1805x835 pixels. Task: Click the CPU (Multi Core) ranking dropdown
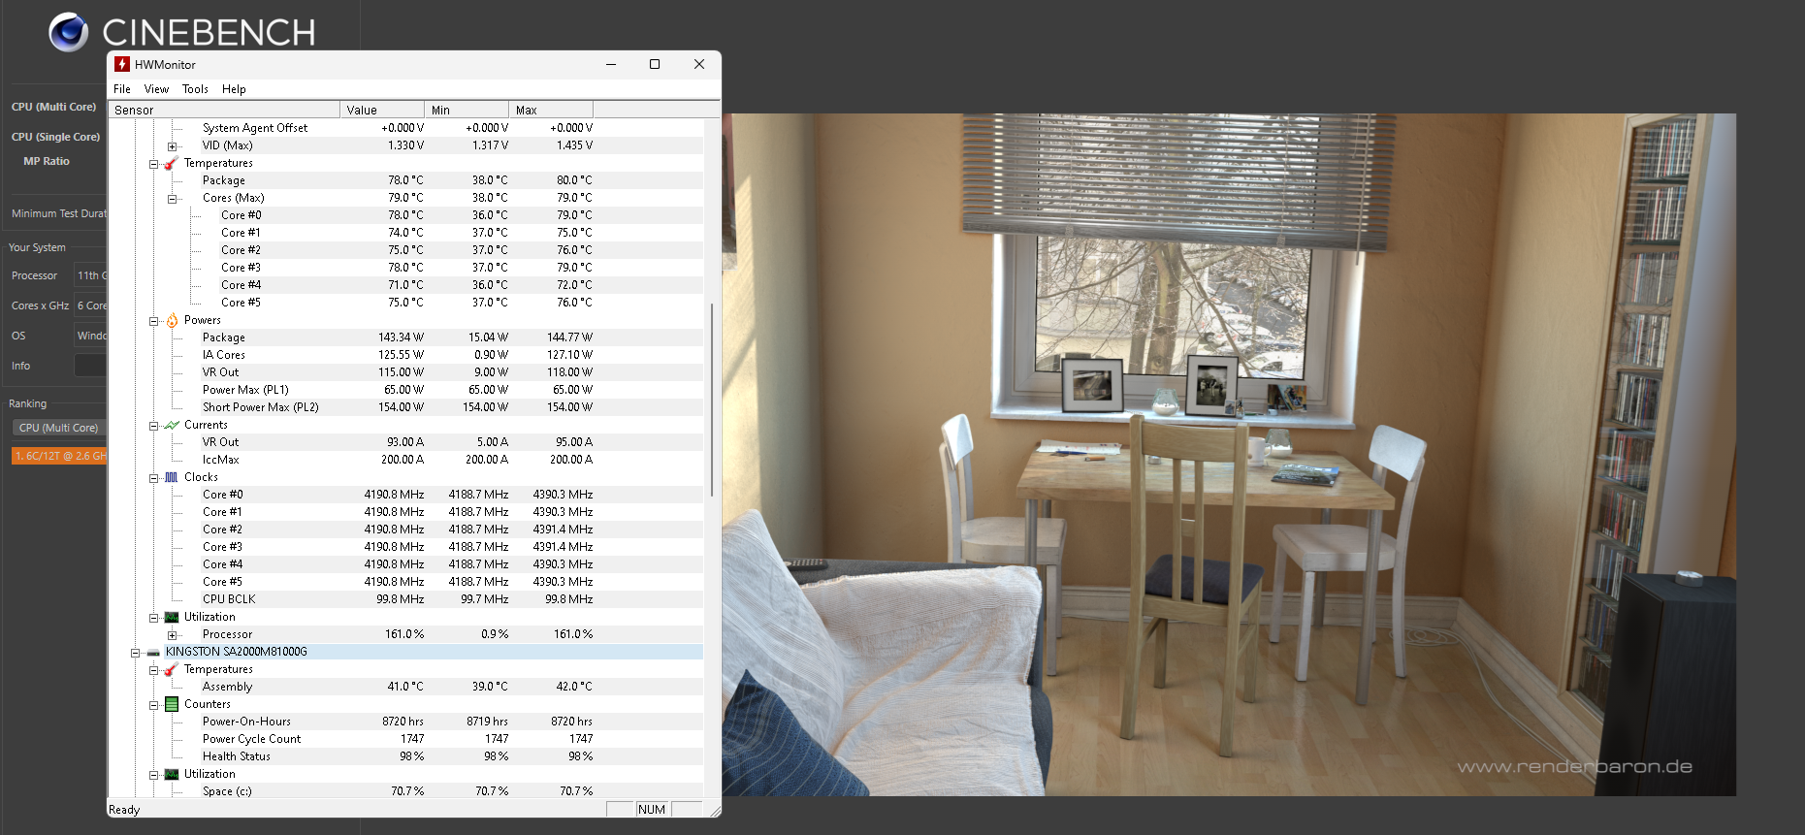coord(58,428)
